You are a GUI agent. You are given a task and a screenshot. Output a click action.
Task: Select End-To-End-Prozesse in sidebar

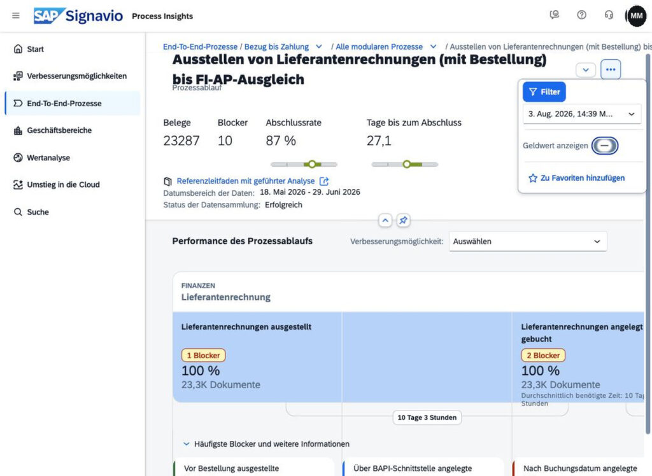coord(73,103)
